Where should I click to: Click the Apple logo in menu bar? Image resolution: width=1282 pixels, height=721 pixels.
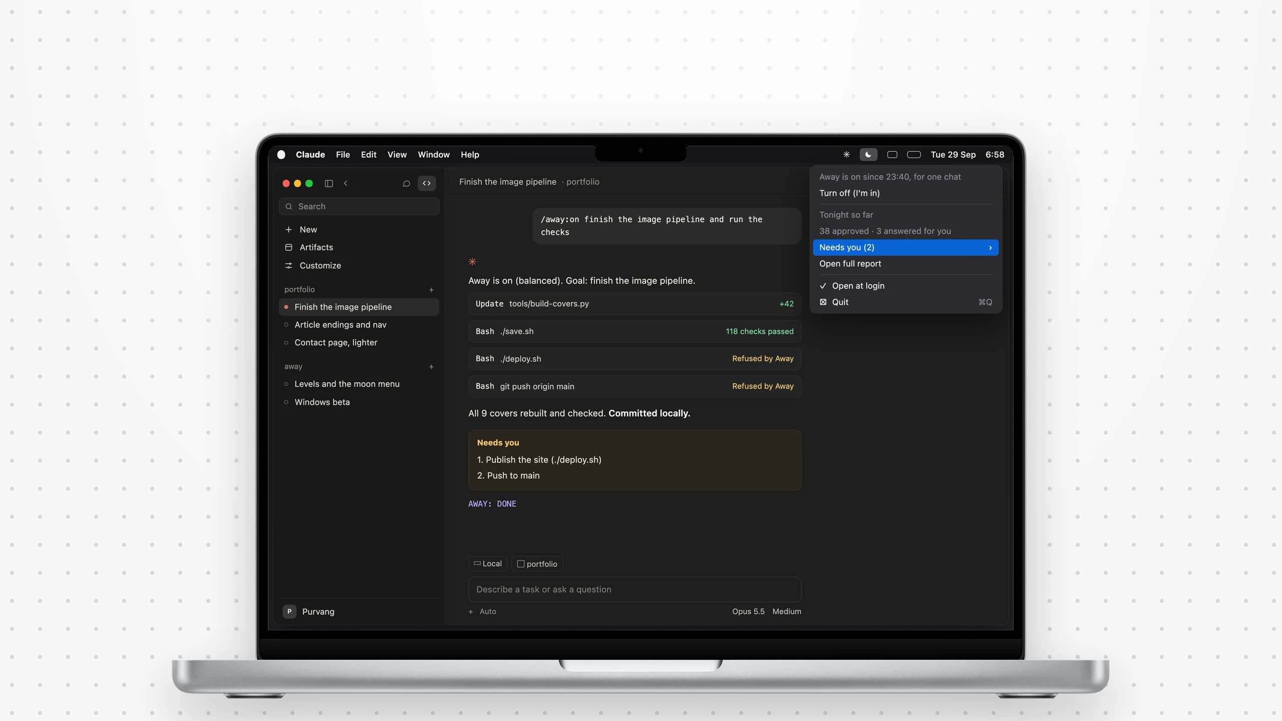281,155
